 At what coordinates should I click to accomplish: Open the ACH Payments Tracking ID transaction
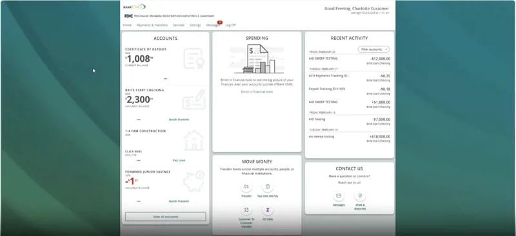(x=350, y=78)
